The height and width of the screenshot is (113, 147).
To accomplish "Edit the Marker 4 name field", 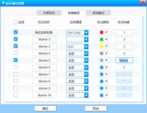I will [45, 53].
